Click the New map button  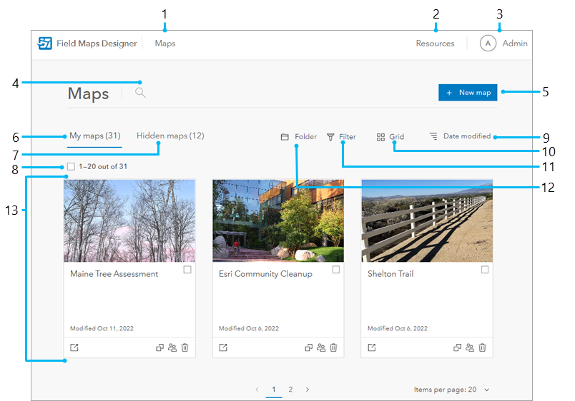click(468, 93)
